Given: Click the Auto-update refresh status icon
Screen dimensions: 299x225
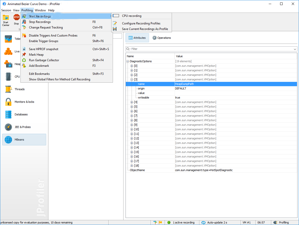Looking at the screenshot, I should tap(203, 222).
